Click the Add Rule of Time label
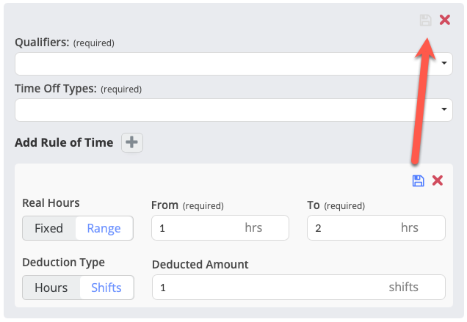467x322 pixels. pos(64,142)
